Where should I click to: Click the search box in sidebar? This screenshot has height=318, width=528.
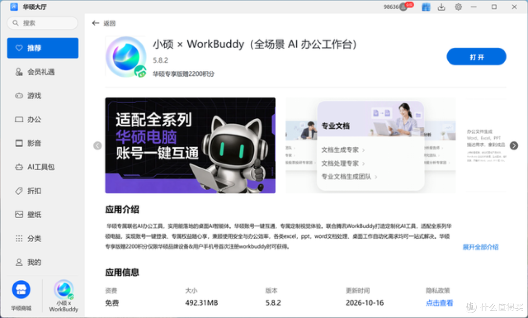tap(43, 23)
